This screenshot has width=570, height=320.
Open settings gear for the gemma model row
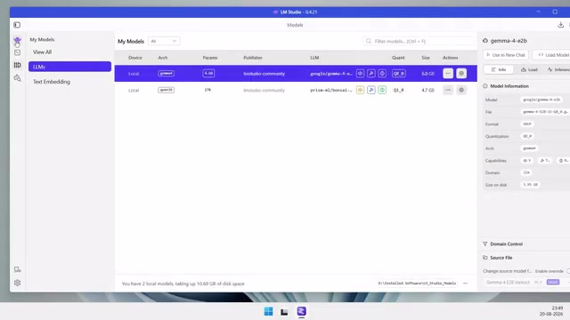click(x=461, y=73)
